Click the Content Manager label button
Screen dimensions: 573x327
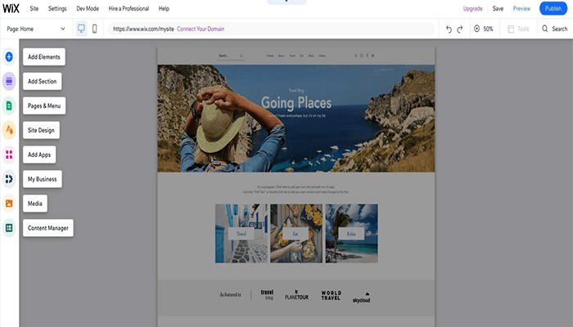48,228
